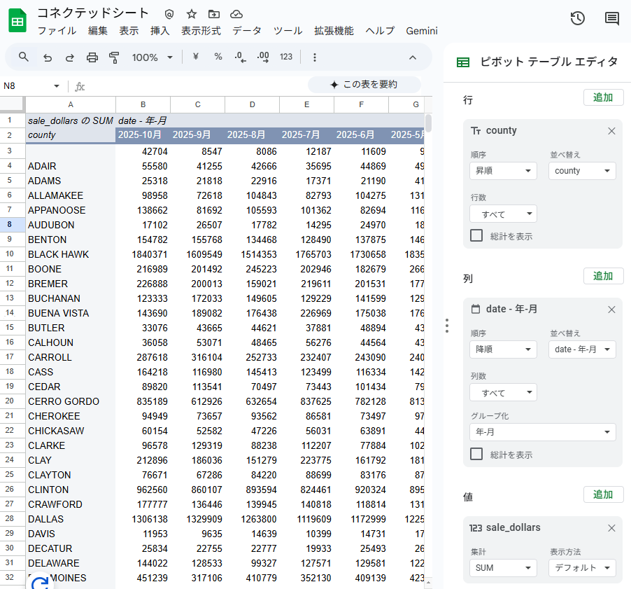Enable show totals checkbox under county
This screenshot has width=631, height=589.
point(476,235)
